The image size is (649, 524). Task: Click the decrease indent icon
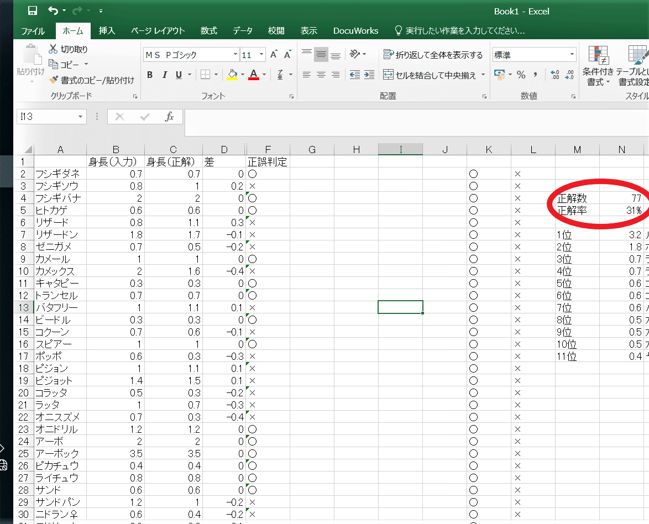pos(355,75)
